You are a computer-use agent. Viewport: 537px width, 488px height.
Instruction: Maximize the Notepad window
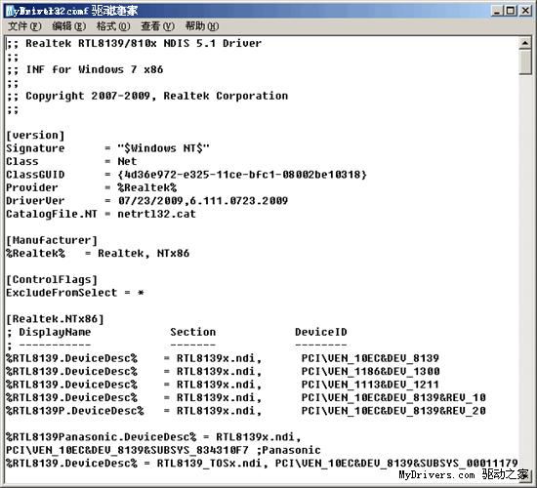(x=511, y=11)
